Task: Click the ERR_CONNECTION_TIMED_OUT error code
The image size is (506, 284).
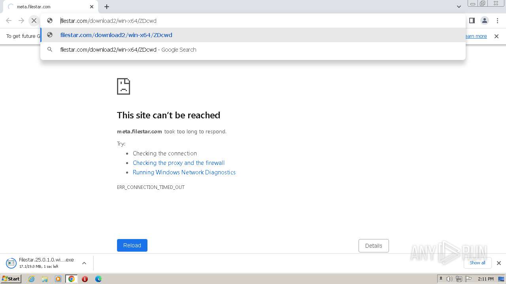Action: coord(151,187)
